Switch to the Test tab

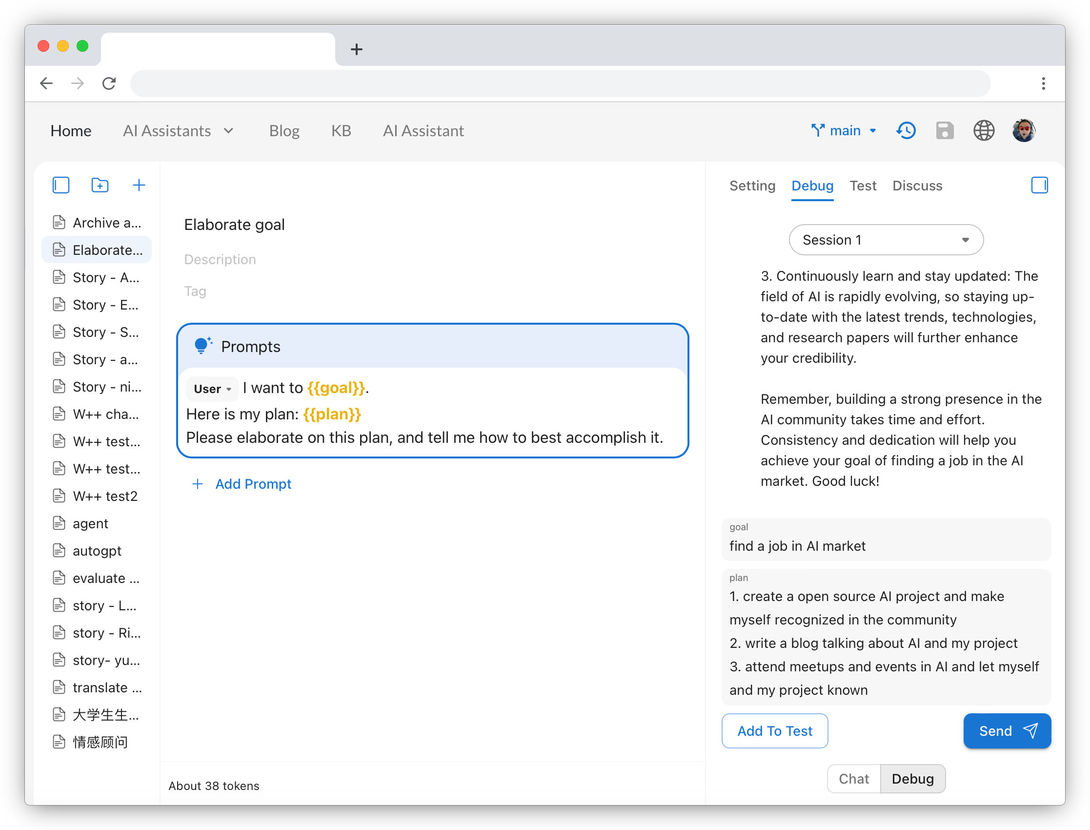point(863,186)
